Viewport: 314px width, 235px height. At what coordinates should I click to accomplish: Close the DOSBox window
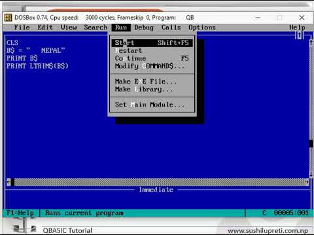click(x=302, y=18)
